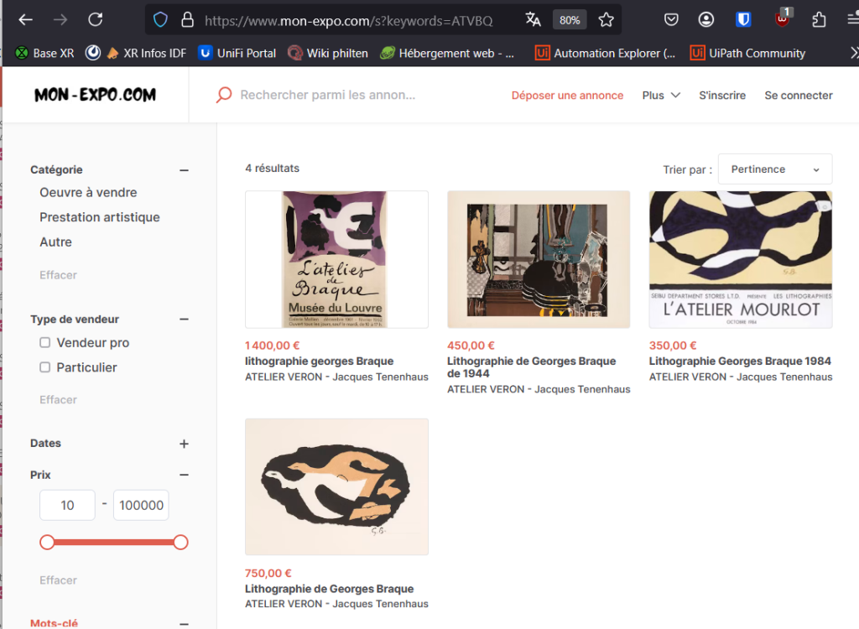This screenshot has width=859, height=629.
Task: Clear the Prix filter with Effacer
Action: (x=58, y=580)
